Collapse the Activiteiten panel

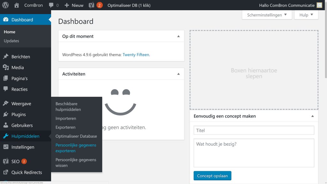[x=179, y=74]
